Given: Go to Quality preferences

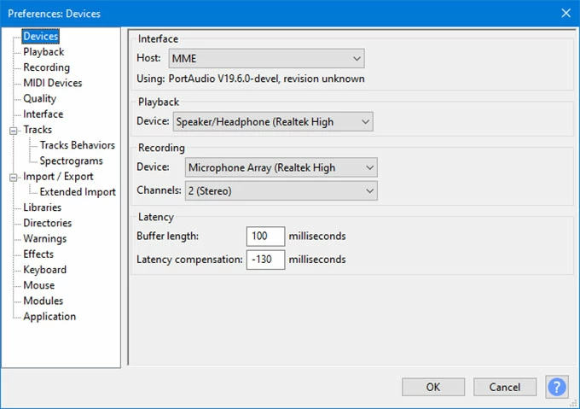Looking at the screenshot, I should click(x=40, y=99).
